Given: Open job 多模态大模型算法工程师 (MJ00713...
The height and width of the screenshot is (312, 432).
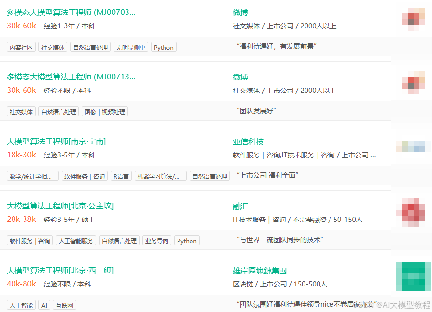Looking at the screenshot, I should tap(71, 77).
